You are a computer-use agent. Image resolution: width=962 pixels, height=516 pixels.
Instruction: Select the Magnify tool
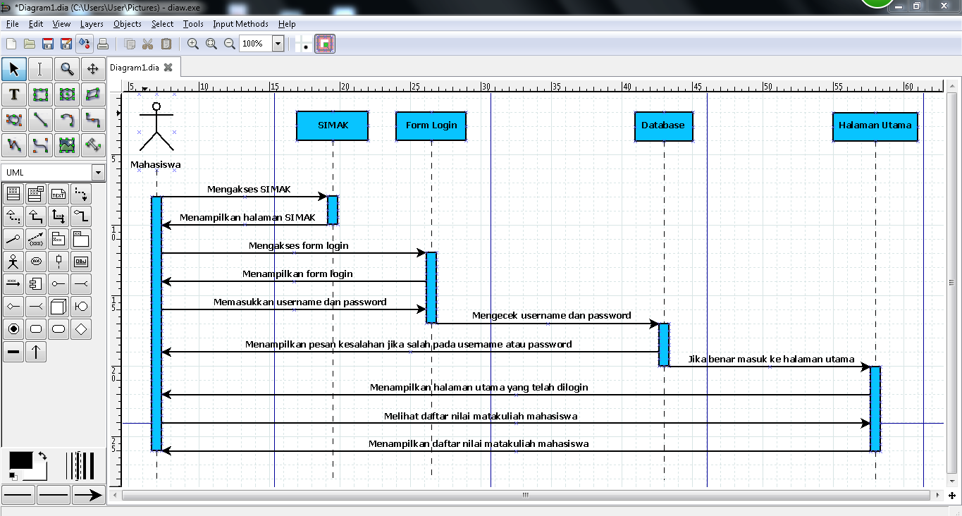(67, 68)
